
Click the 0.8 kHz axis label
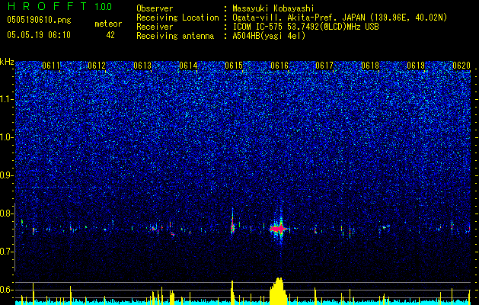(7, 213)
